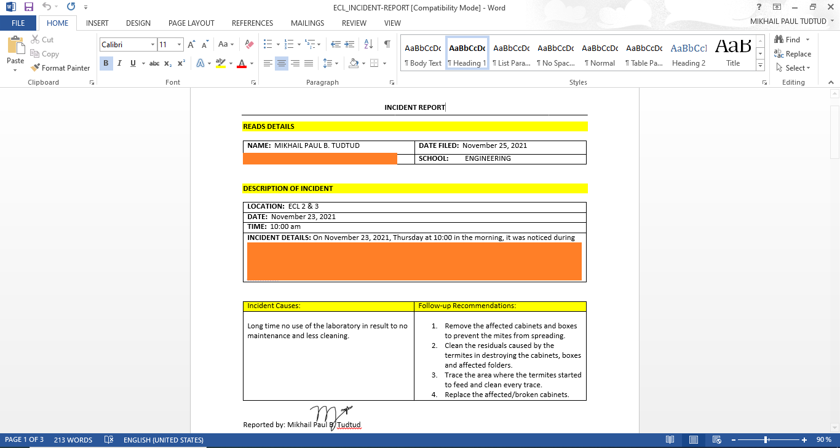Image resolution: width=840 pixels, height=448 pixels.
Task: Click Replace in the Editing group
Action: point(793,54)
